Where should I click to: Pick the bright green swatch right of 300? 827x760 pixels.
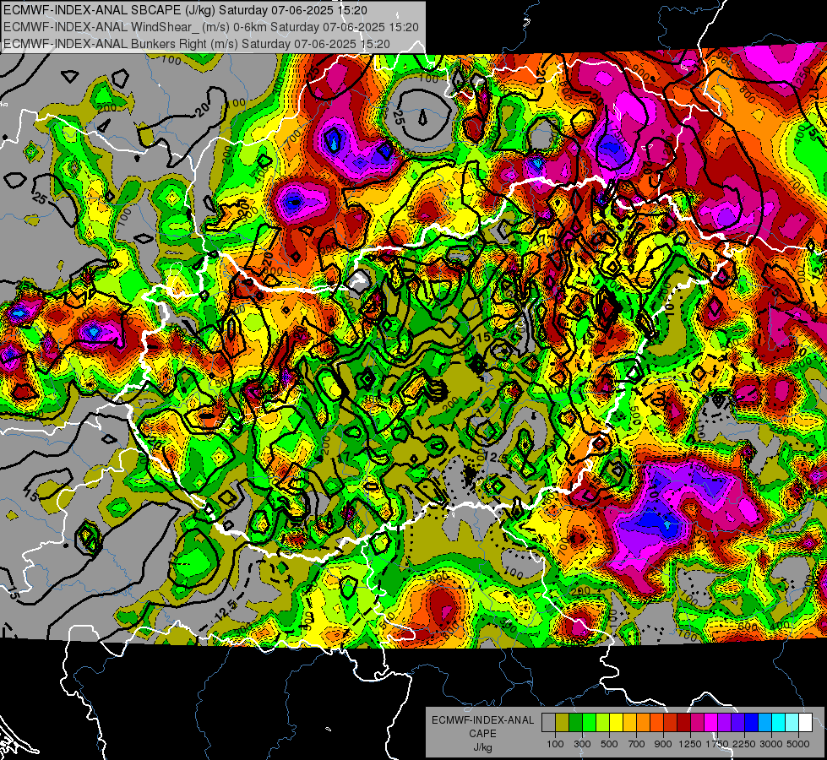589,723
